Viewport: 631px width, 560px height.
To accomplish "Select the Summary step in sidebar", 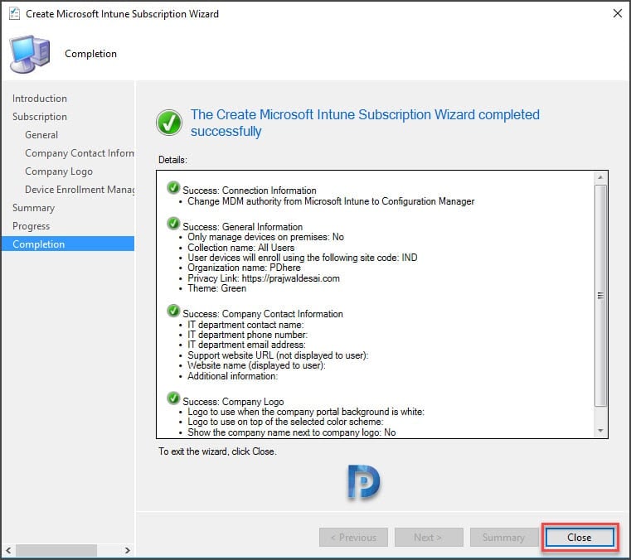I will click(x=33, y=208).
